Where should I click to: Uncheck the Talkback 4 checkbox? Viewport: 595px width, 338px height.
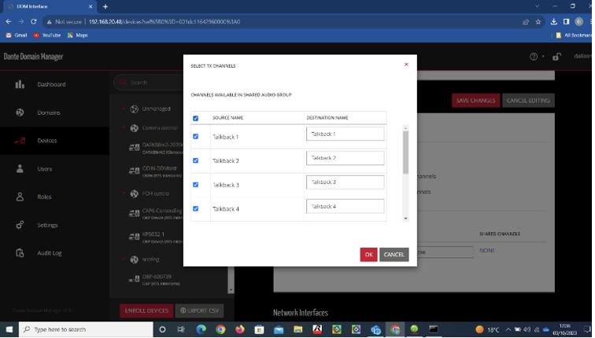click(x=195, y=209)
